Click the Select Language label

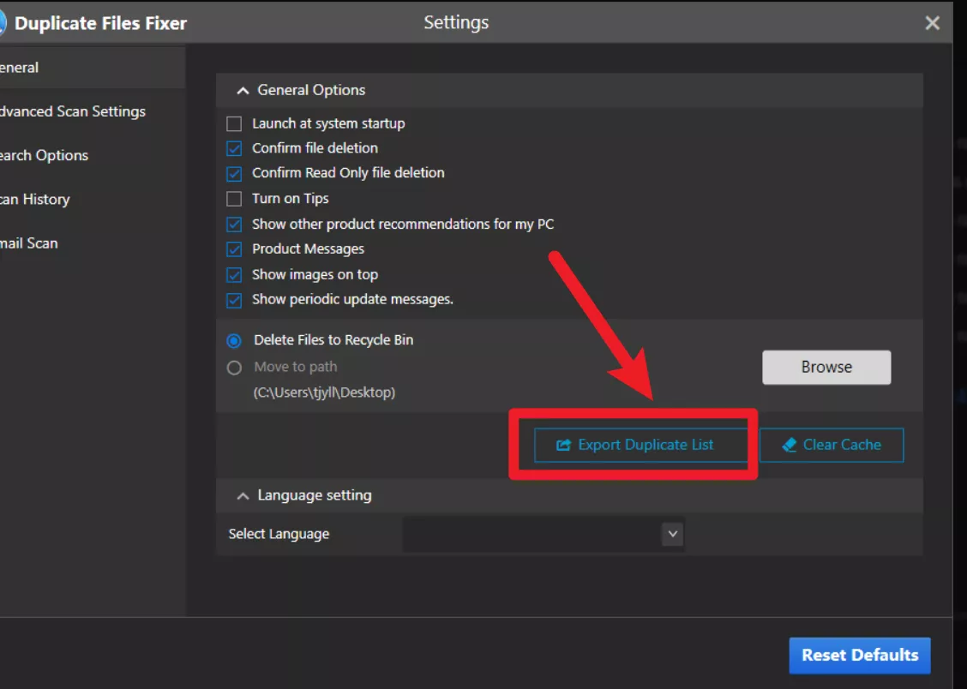[x=279, y=534]
